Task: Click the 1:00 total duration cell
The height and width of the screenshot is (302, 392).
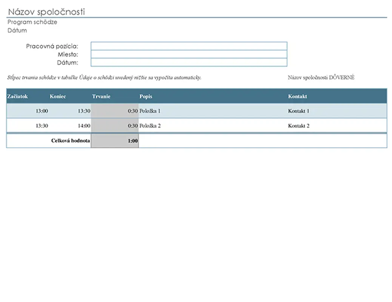Action: pyautogui.click(x=133, y=140)
